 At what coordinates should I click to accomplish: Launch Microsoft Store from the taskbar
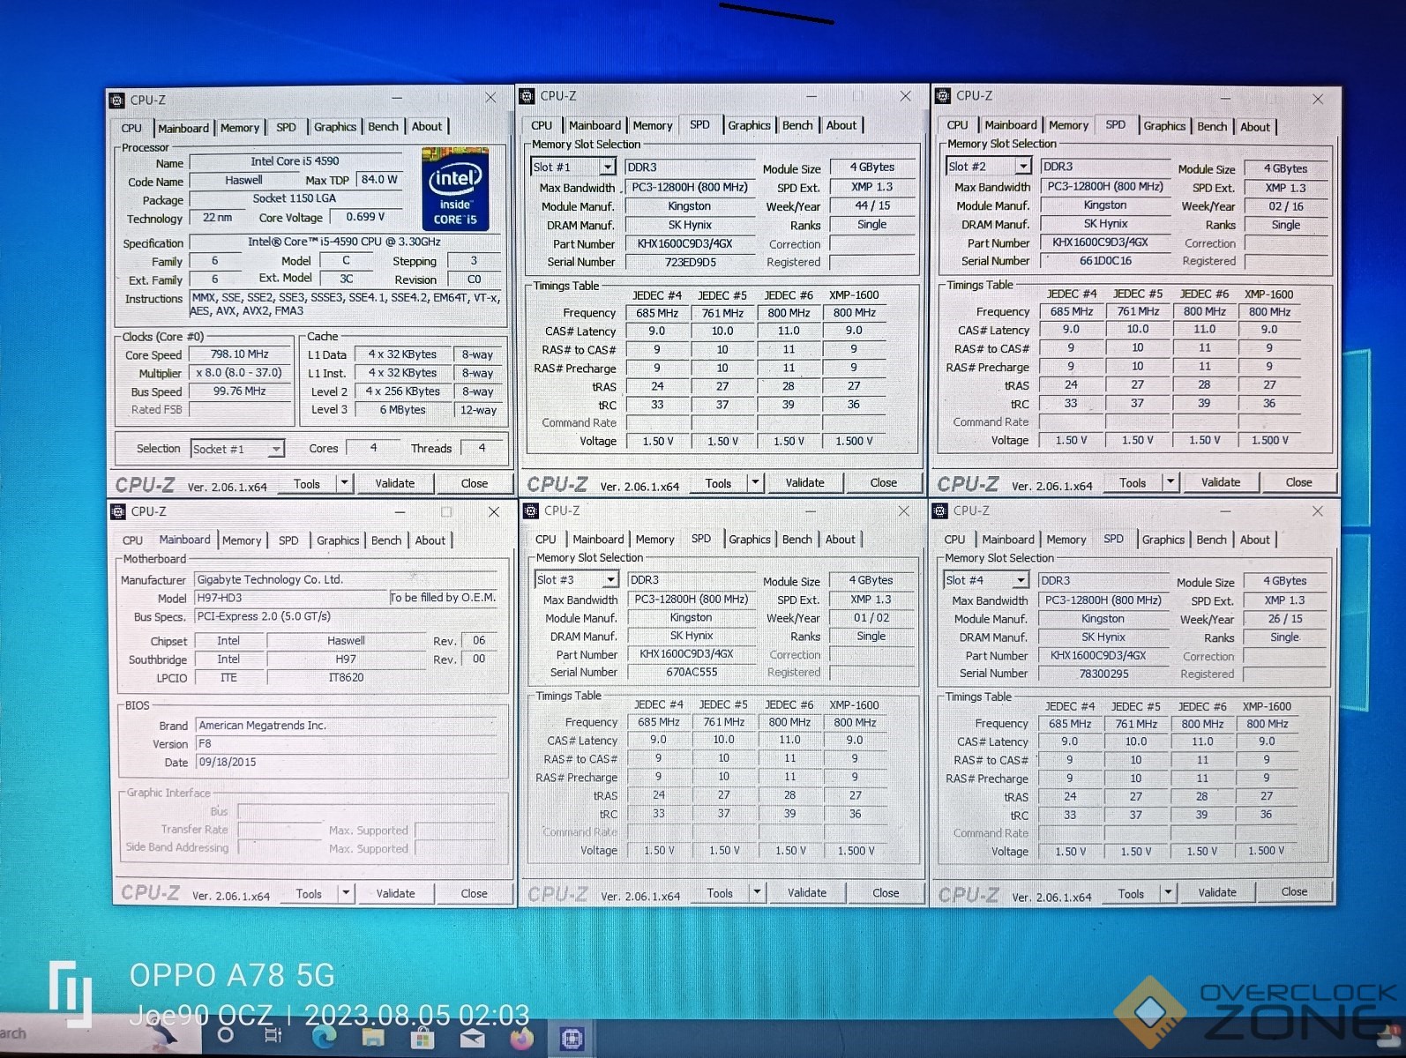tap(422, 1038)
